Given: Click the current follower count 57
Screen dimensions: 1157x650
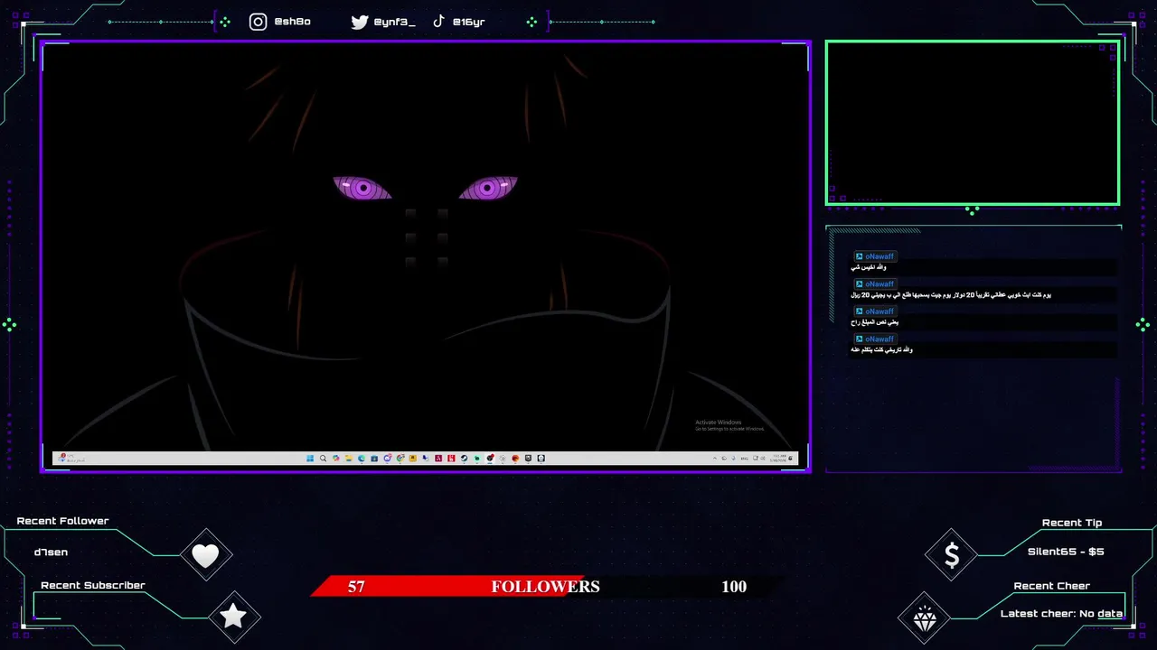Looking at the screenshot, I should coord(356,587).
